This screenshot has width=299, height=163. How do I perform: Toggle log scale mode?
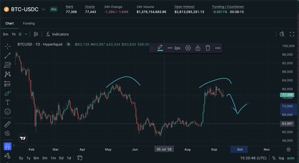281,158
